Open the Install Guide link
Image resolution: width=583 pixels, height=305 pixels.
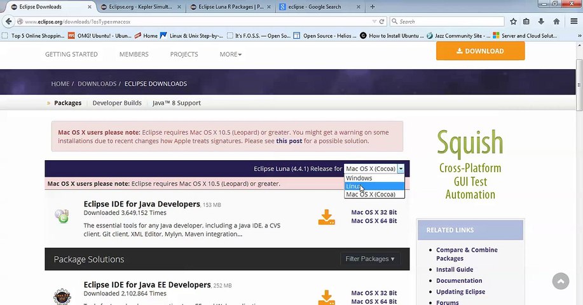pyautogui.click(x=455, y=269)
